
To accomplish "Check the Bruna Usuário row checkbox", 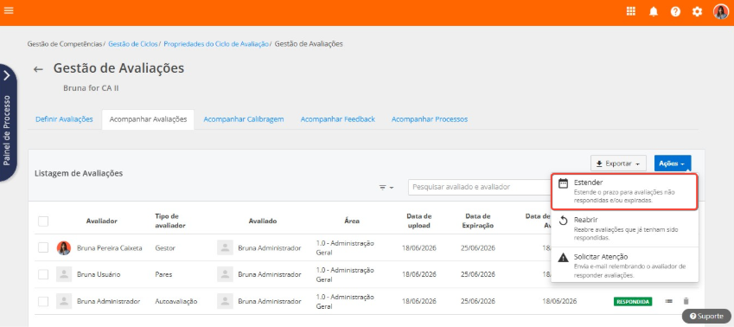I will coord(43,274).
